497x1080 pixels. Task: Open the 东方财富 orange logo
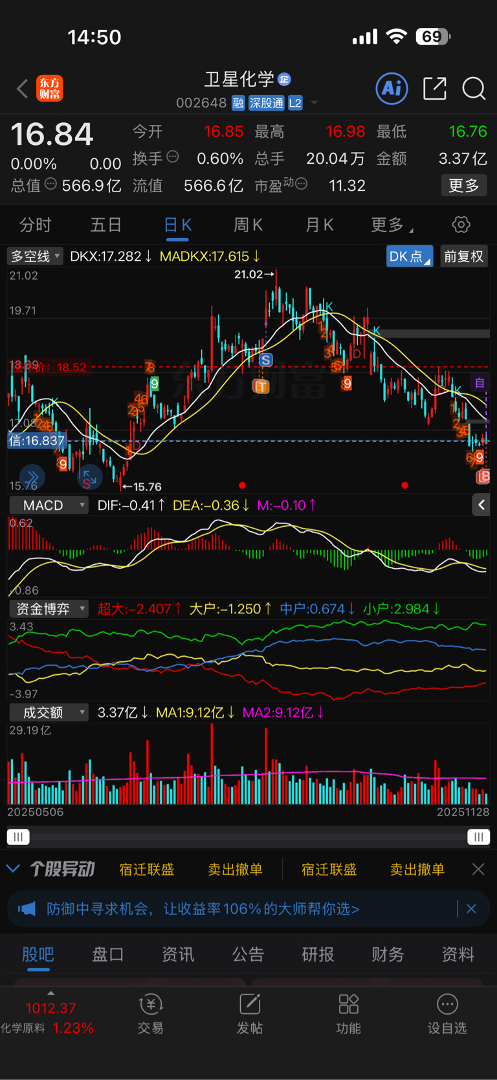(50, 88)
